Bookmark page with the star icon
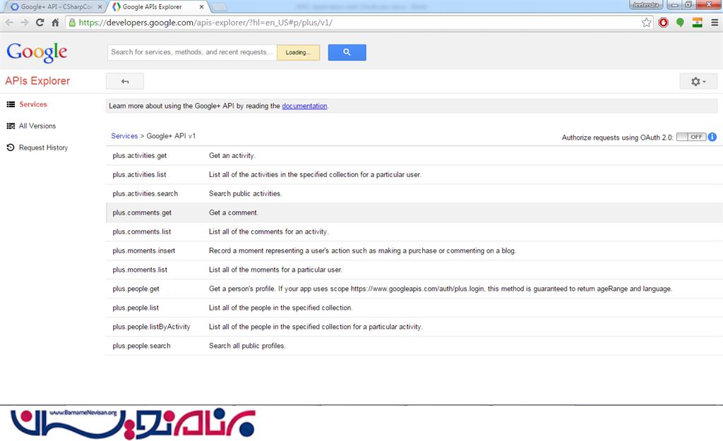723x441 pixels. [647, 23]
